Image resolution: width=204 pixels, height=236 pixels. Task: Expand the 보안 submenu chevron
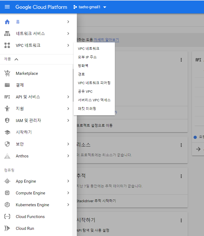pos(68,144)
